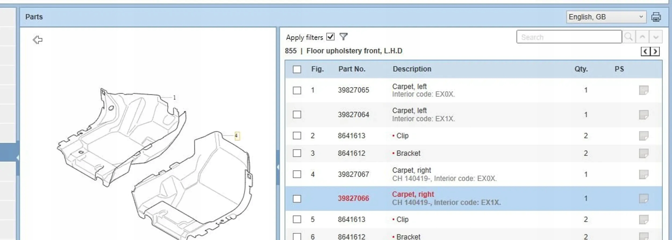
Task: Jump to next search result arrow
Action: coord(656,37)
